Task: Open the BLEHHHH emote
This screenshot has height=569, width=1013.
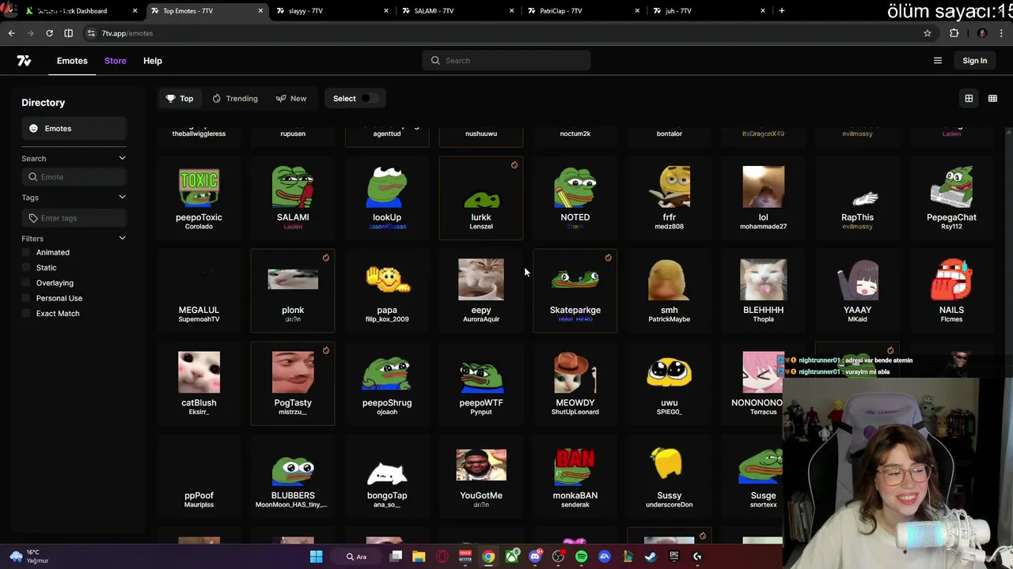Action: tap(764, 290)
